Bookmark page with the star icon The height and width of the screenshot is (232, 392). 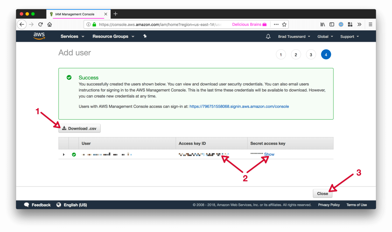[284, 24]
